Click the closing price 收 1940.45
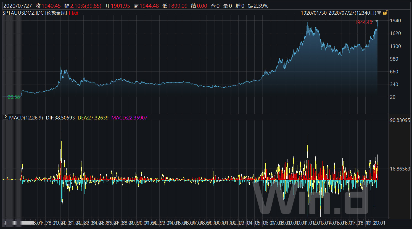Screen dimensions: 412x229 pyautogui.click(x=48, y=6)
